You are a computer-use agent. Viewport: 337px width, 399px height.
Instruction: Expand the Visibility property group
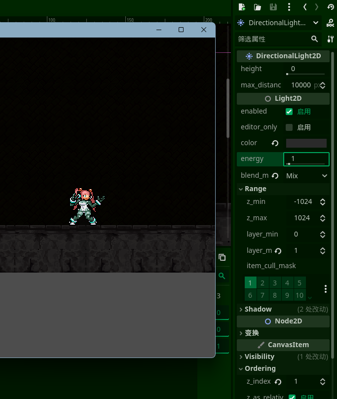[259, 357]
